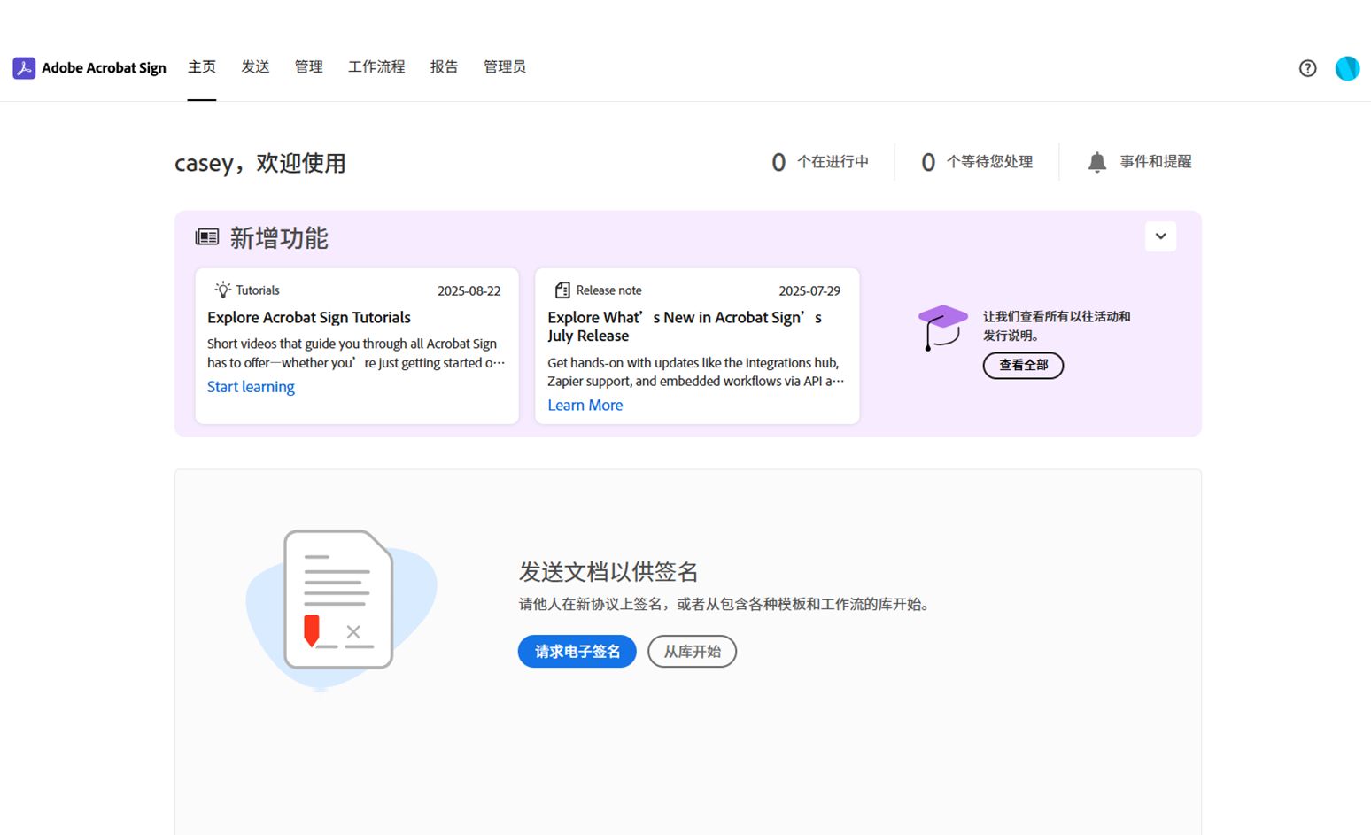1371x835 pixels.
Task: Click the casey，欢迎使用 greeting
Action: (x=260, y=164)
